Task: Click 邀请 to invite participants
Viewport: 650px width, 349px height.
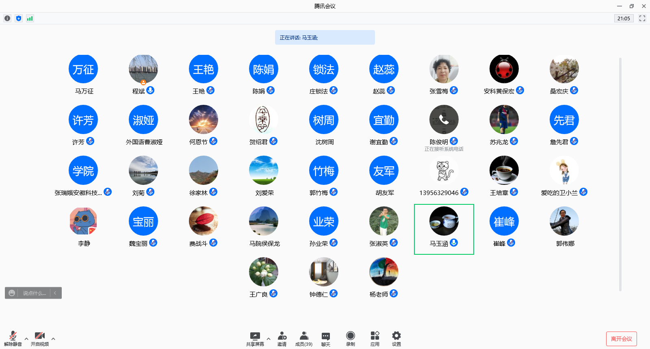Action: (282, 338)
